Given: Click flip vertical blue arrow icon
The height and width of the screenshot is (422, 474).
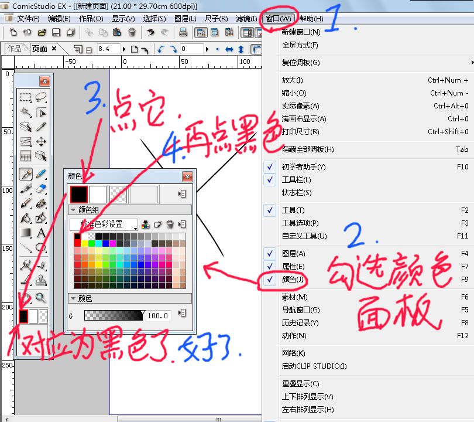Looking at the screenshot, I should (241, 49).
